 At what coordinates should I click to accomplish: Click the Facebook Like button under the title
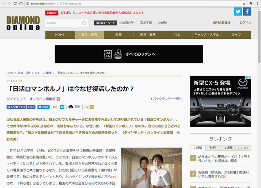16,107
